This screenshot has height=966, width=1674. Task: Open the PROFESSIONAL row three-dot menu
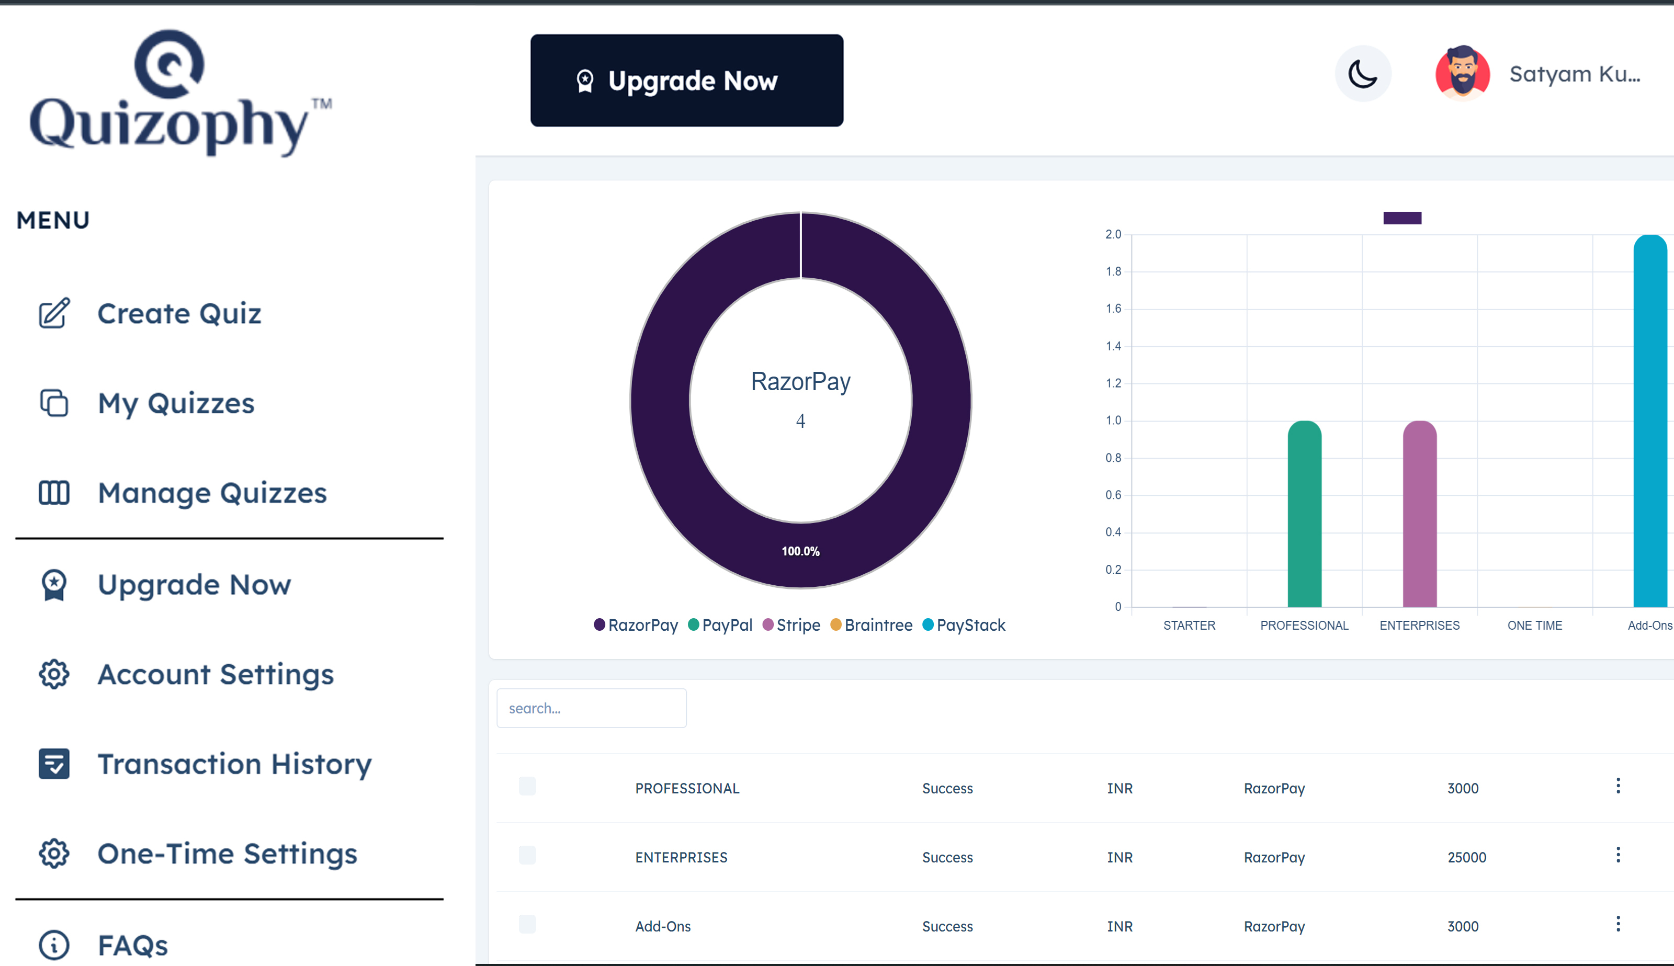pos(1618,786)
